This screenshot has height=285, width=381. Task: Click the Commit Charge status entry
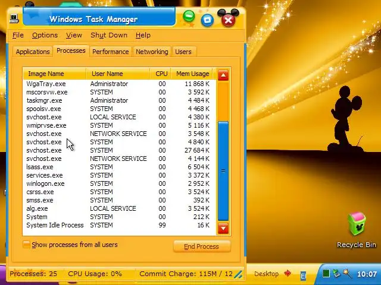pos(186,274)
